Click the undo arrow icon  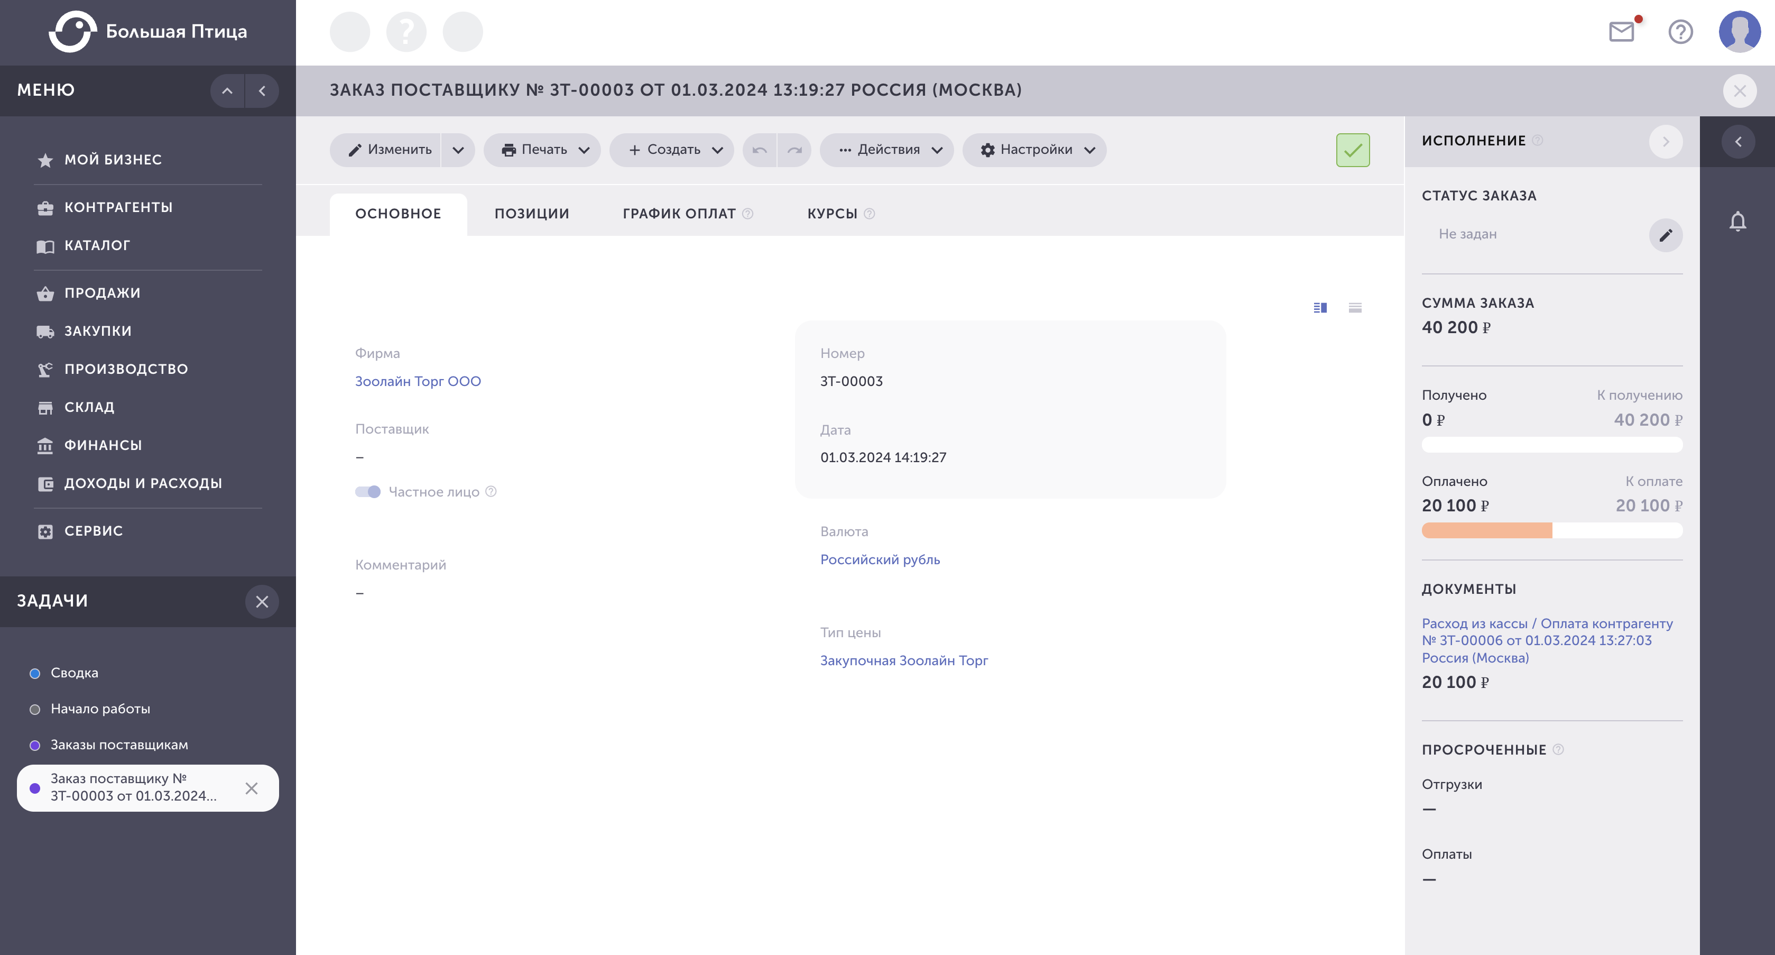(760, 150)
